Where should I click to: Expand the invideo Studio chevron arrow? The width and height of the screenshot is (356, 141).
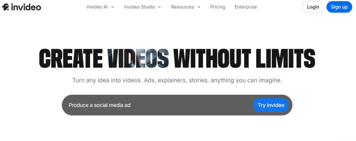(x=159, y=7)
